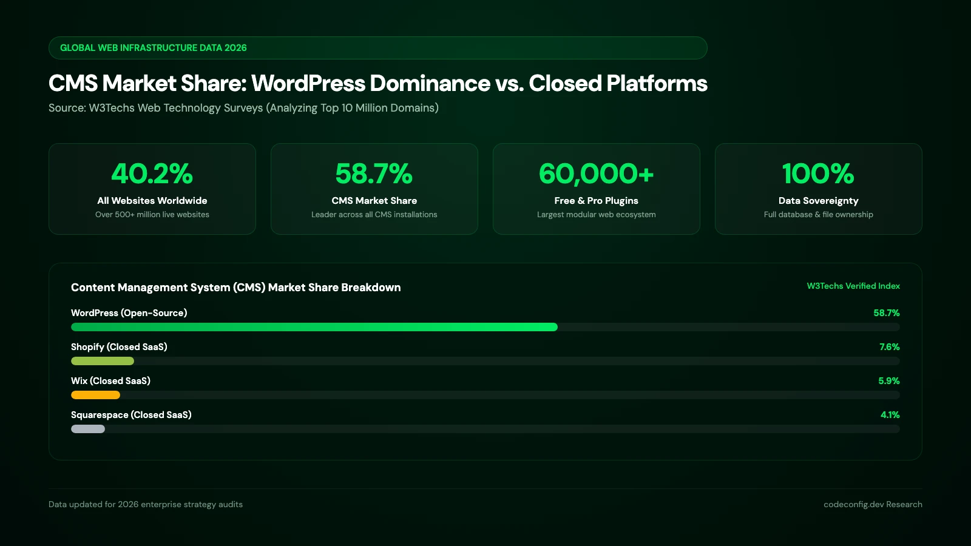Click the Data updated for 2026 footer note
Viewport: 971px width, 546px height.
pyautogui.click(x=146, y=505)
